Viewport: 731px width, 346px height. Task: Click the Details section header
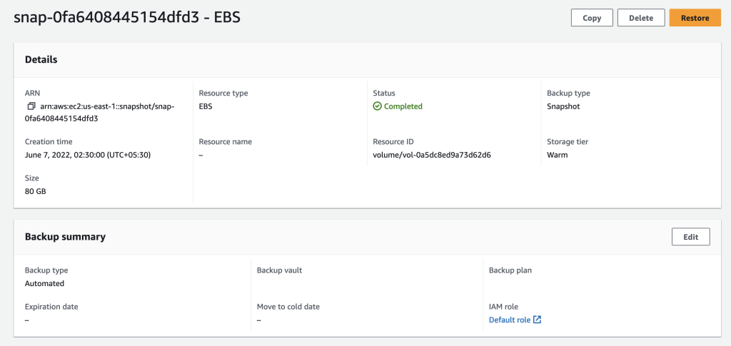(41, 60)
